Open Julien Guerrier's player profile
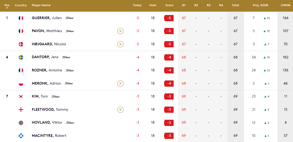Viewport: 293px width, 142px height. tap(47, 18)
